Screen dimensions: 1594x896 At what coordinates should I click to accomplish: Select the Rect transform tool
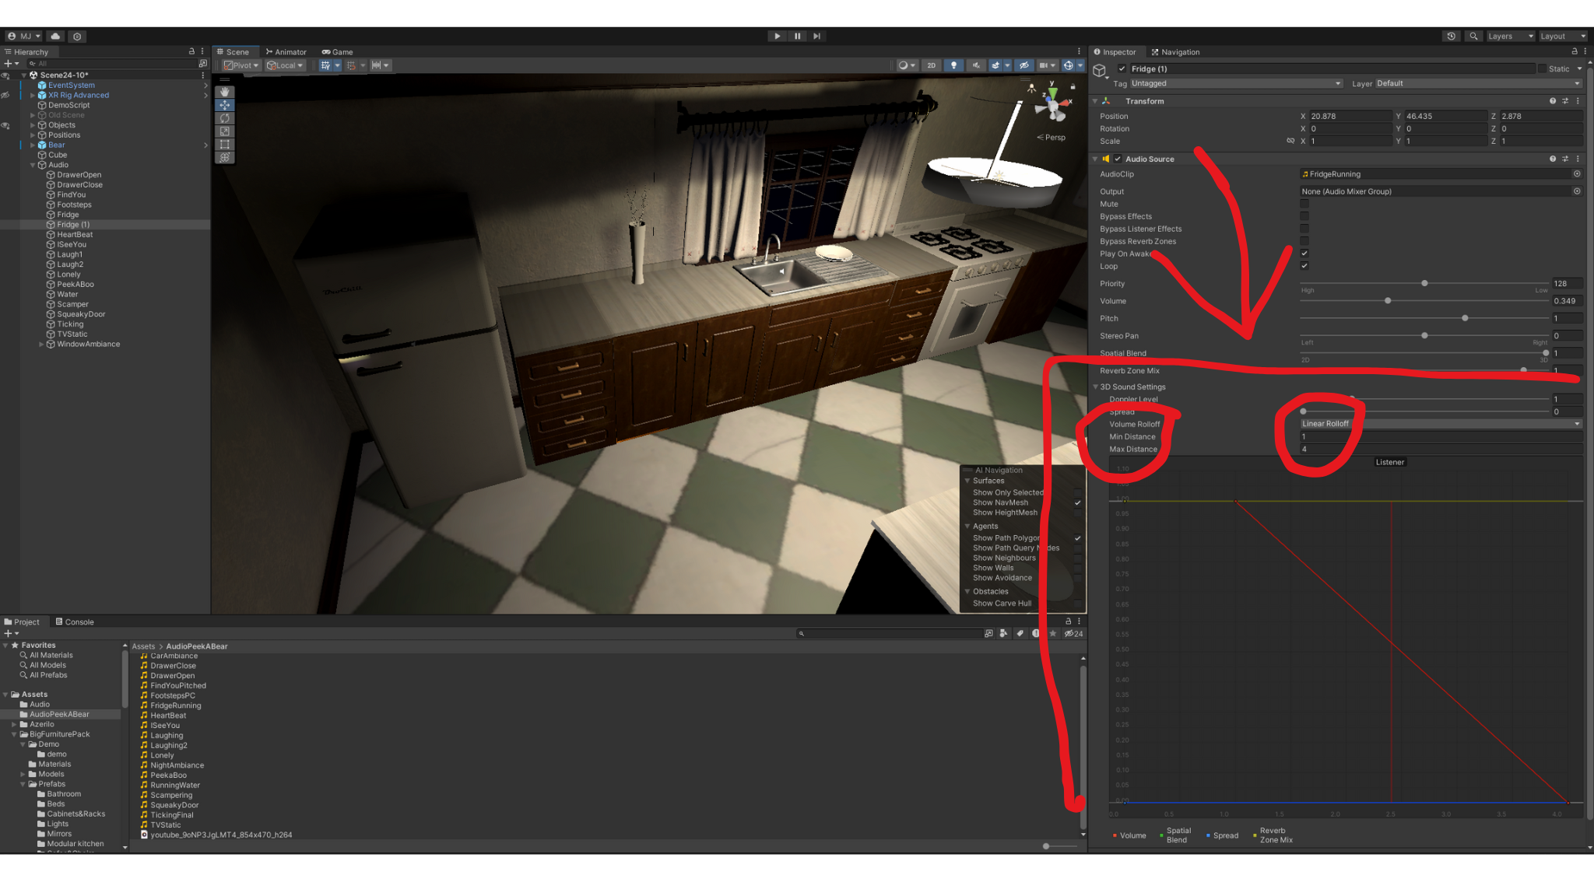[x=225, y=145]
